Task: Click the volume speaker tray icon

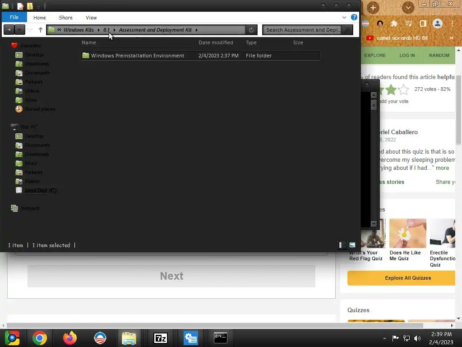Action: 417,338
